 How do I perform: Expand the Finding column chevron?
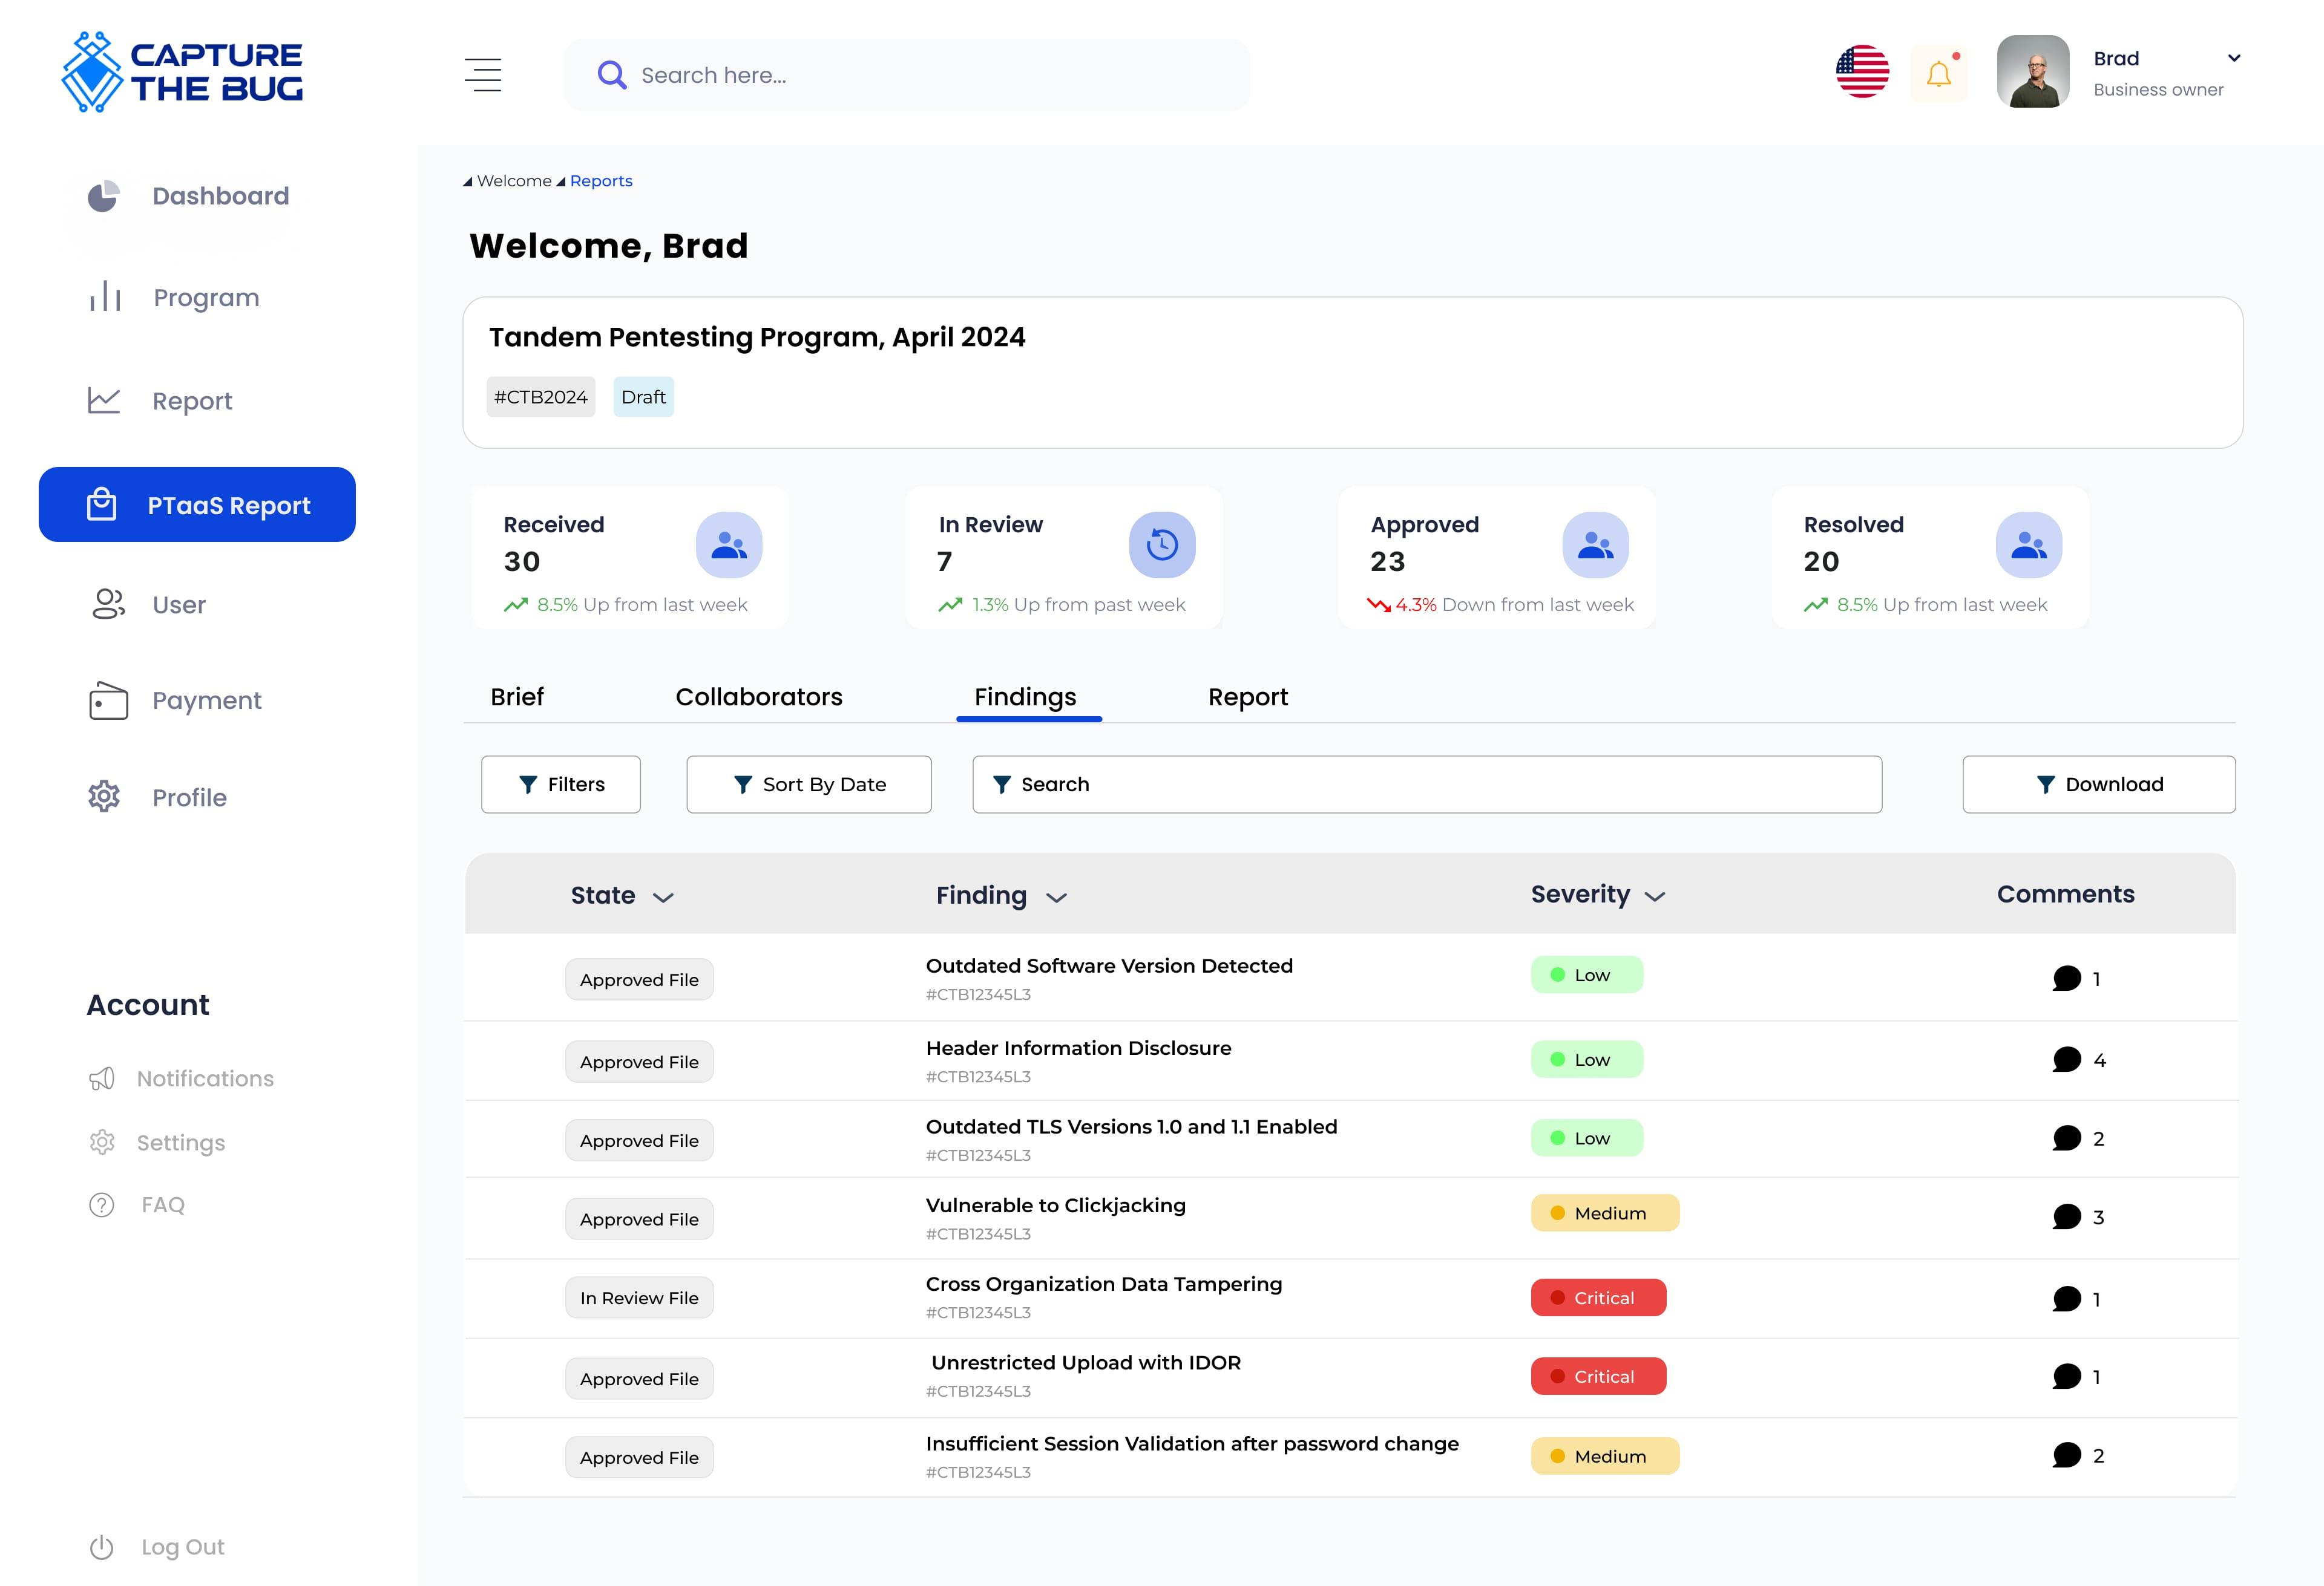pyautogui.click(x=1056, y=898)
